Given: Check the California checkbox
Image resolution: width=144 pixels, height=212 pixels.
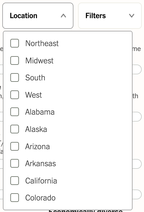Looking at the screenshot, I should (x=15, y=181).
